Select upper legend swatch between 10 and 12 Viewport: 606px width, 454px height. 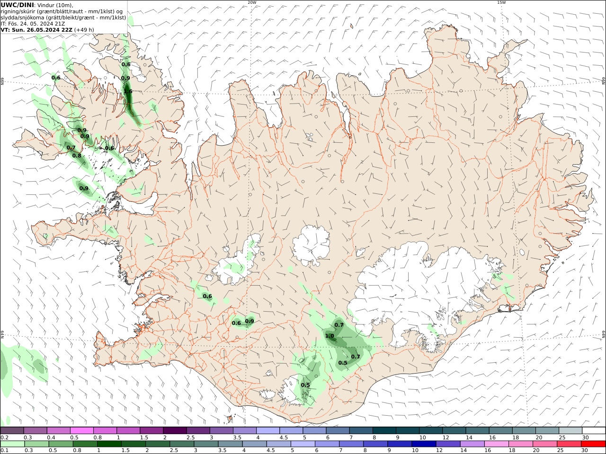431,431
